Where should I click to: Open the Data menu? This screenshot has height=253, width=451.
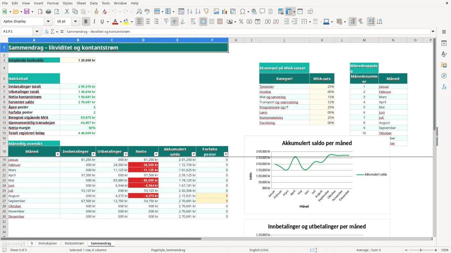pos(94,3)
